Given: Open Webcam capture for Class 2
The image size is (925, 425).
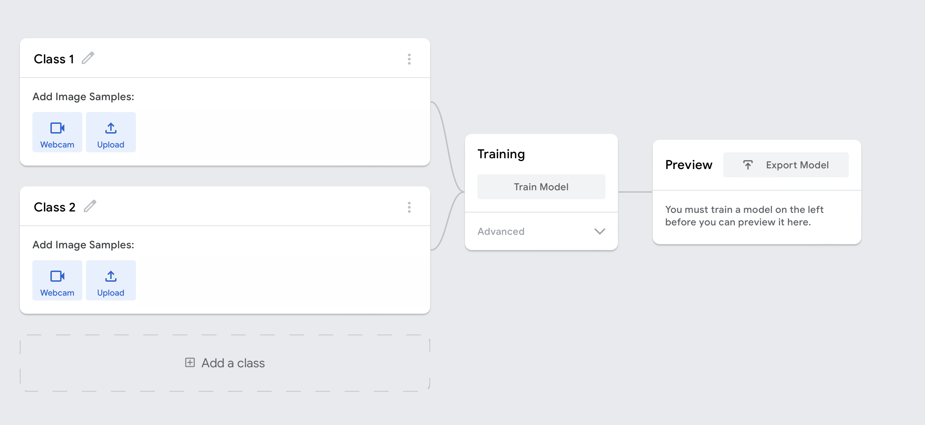Looking at the screenshot, I should [x=57, y=280].
